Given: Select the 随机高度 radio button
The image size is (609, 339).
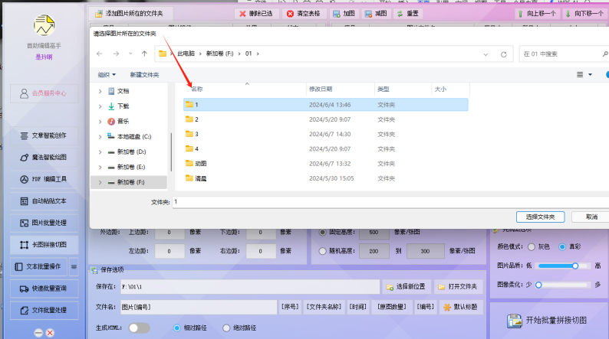Looking at the screenshot, I should coord(322,251).
